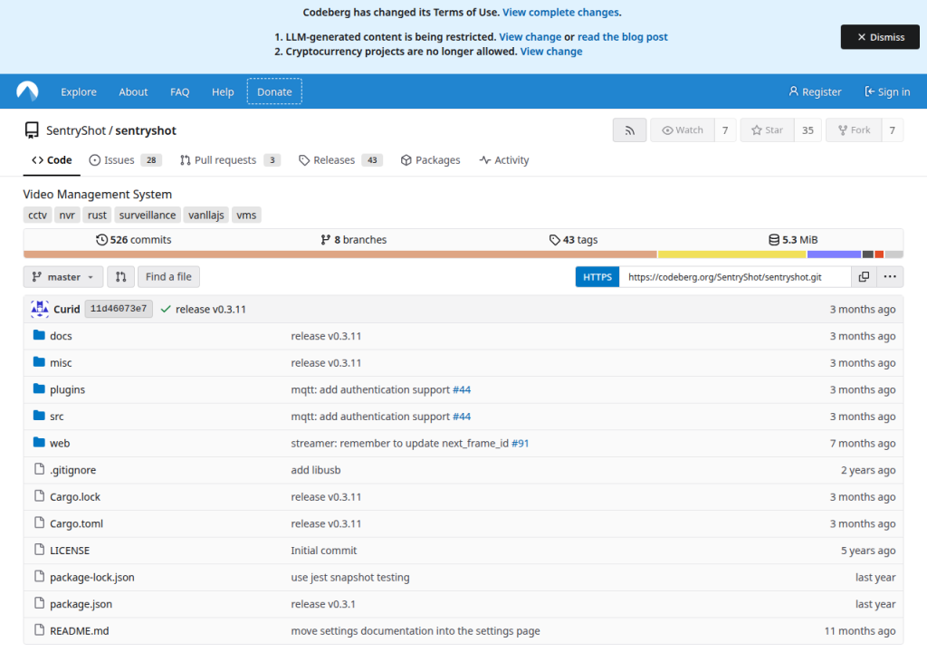The height and width of the screenshot is (652, 927).
Task: Click the Find a file button
Action: tap(168, 277)
